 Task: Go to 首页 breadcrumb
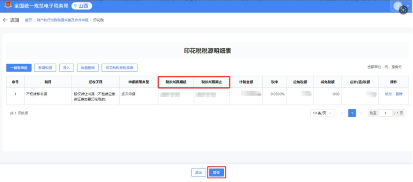click(28, 20)
